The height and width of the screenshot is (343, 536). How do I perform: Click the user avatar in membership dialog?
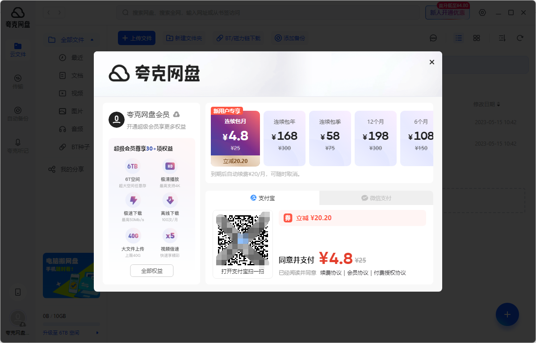pyautogui.click(x=117, y=120)
